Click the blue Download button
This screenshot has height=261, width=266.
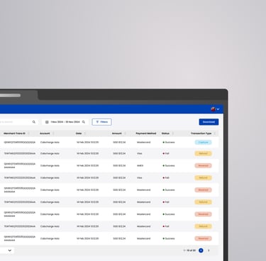coord(209,122)
